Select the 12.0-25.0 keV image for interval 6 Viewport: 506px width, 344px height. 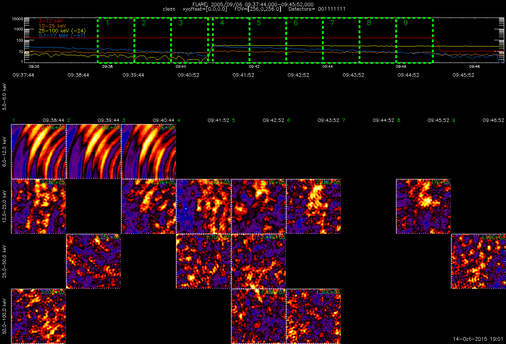coord(313,206)
